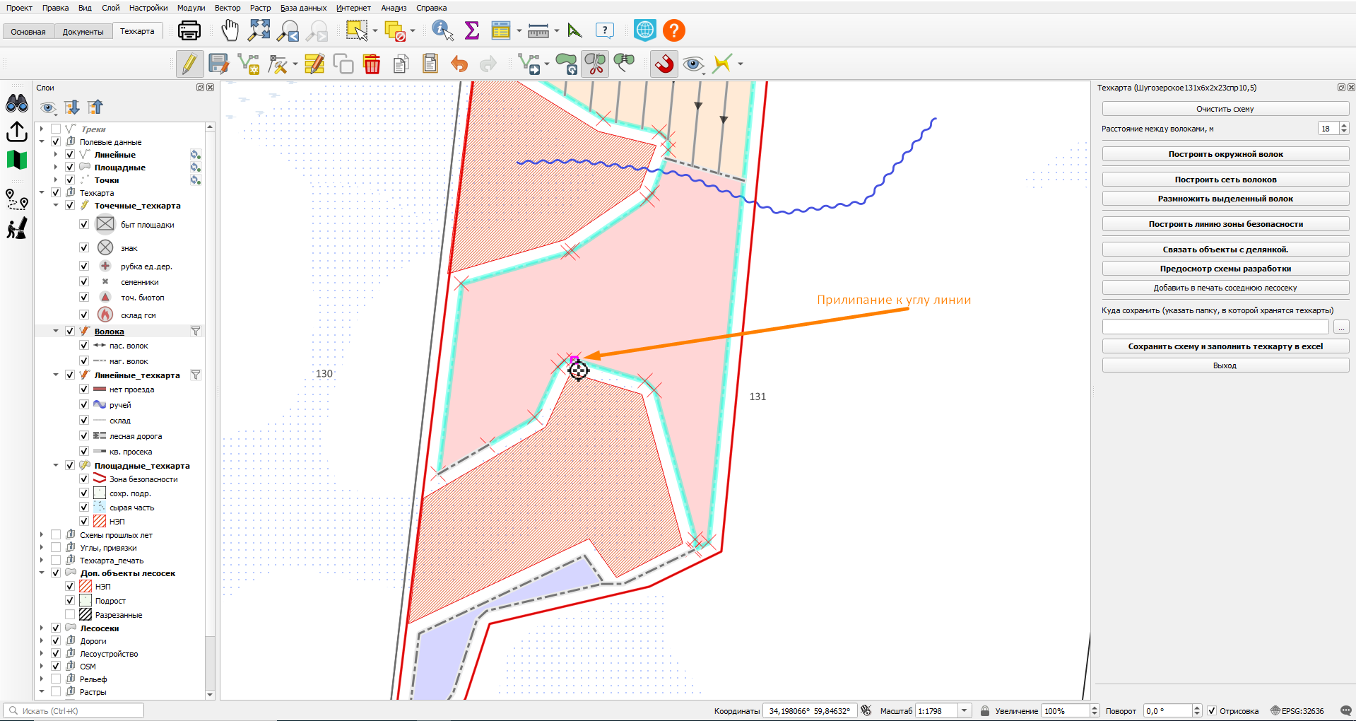Enable snapping with the magnet icon
Screen dimensions: 1356x721
click(664, 64)
